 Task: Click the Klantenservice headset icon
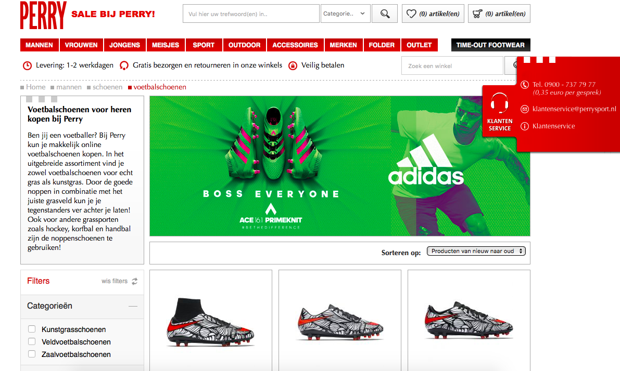tap(500, 103)
